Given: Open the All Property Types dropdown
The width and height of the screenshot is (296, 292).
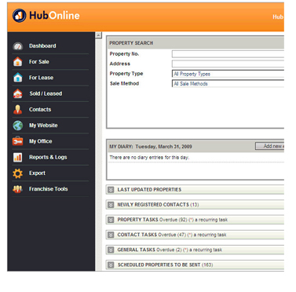Looking at the screenshot, I should 228,74.
